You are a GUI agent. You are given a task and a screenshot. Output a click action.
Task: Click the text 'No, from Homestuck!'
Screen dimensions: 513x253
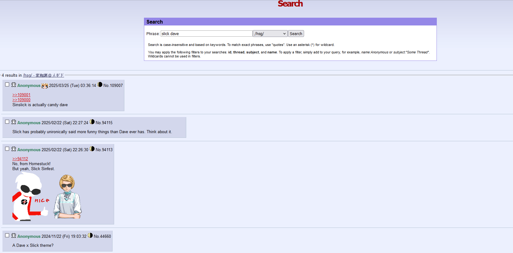coord(31,164)
